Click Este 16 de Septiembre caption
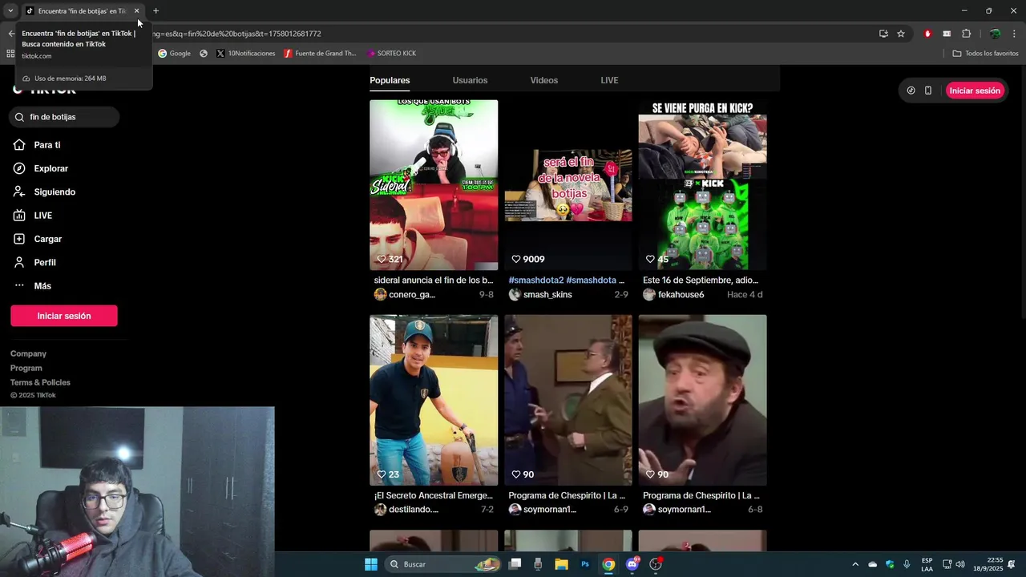Screen dimensions: 1026x577 click(701, 280)
